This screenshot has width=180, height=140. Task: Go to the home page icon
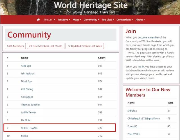(x=38, y=20)
